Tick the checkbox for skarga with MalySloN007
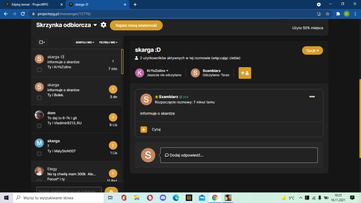This screenshot has width=361, height=203. click(x=39, y=154)
